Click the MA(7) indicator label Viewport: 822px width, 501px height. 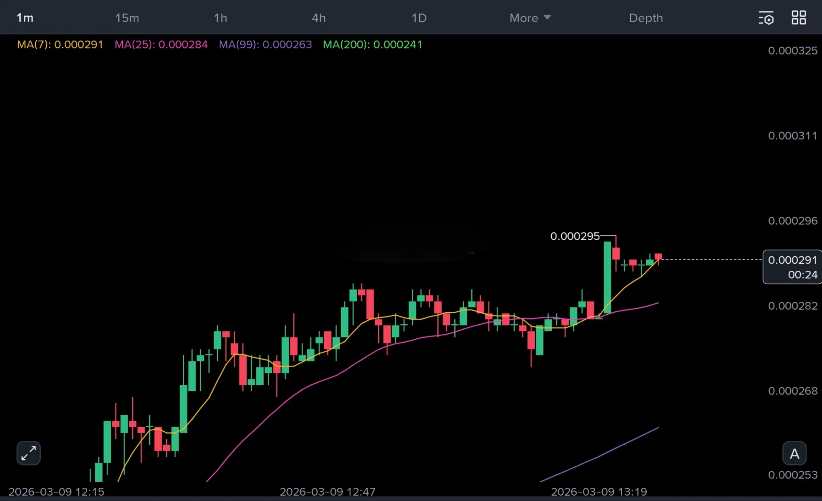60,44
